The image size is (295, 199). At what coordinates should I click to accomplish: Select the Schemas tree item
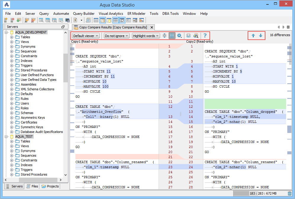click(27, 113)
